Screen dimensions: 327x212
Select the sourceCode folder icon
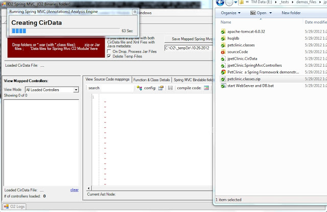(x=223, y=51)
